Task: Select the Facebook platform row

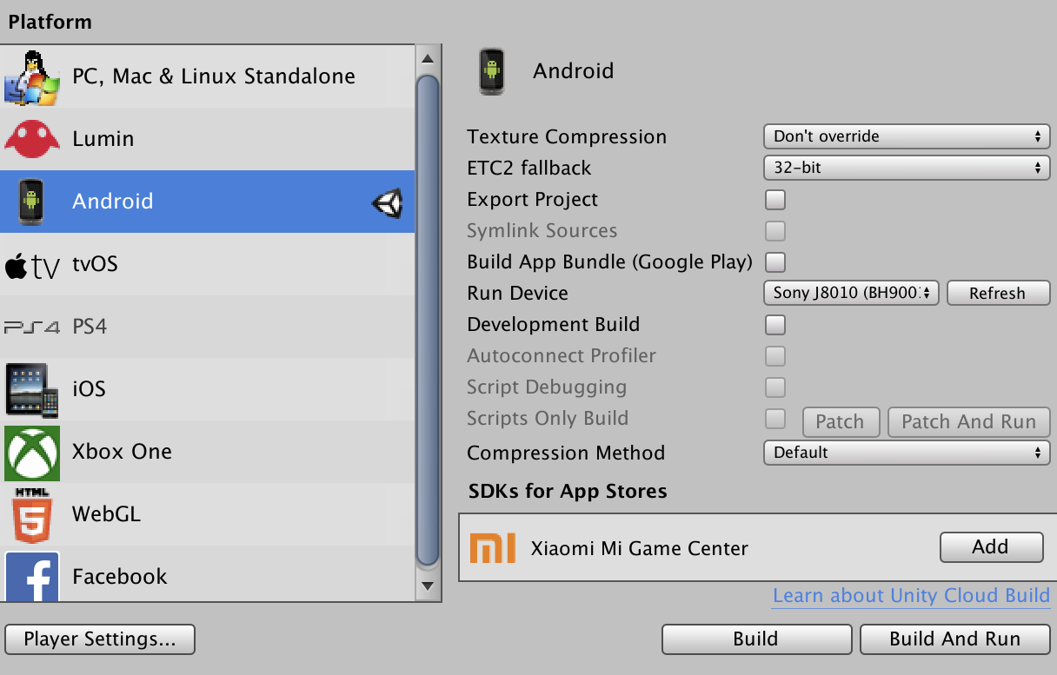Action: click(x=208, y=573)
